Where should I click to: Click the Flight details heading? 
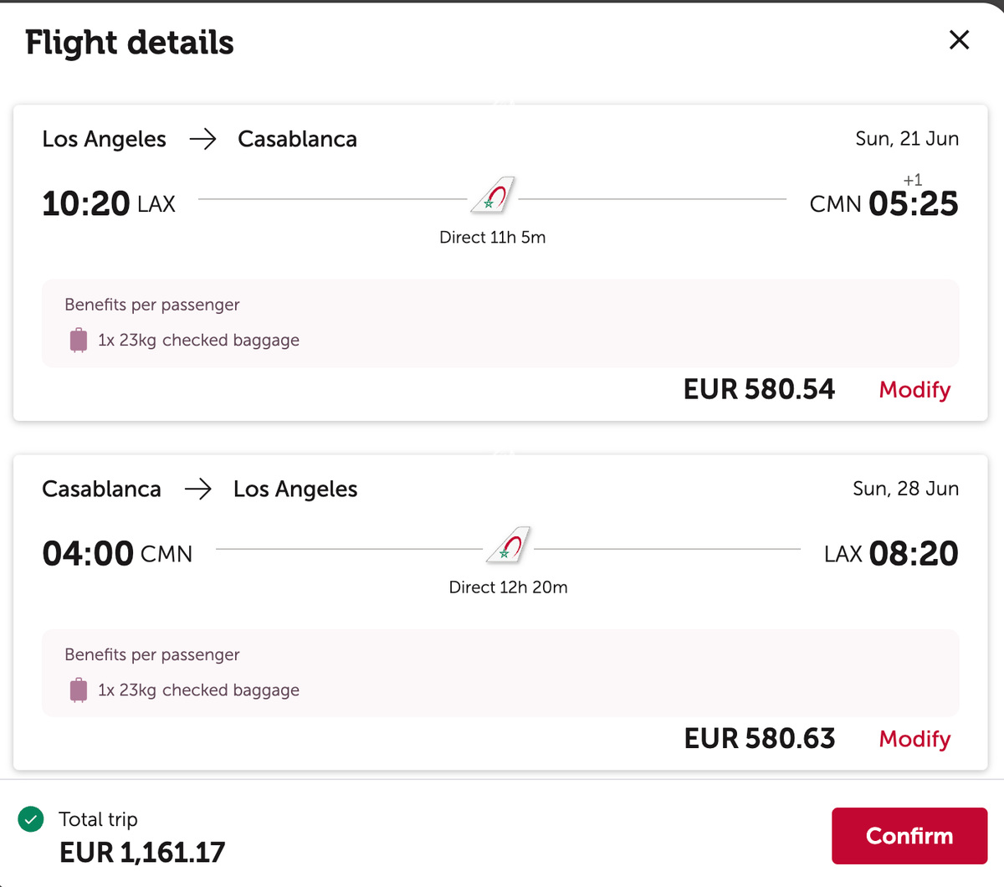[129, 42]
